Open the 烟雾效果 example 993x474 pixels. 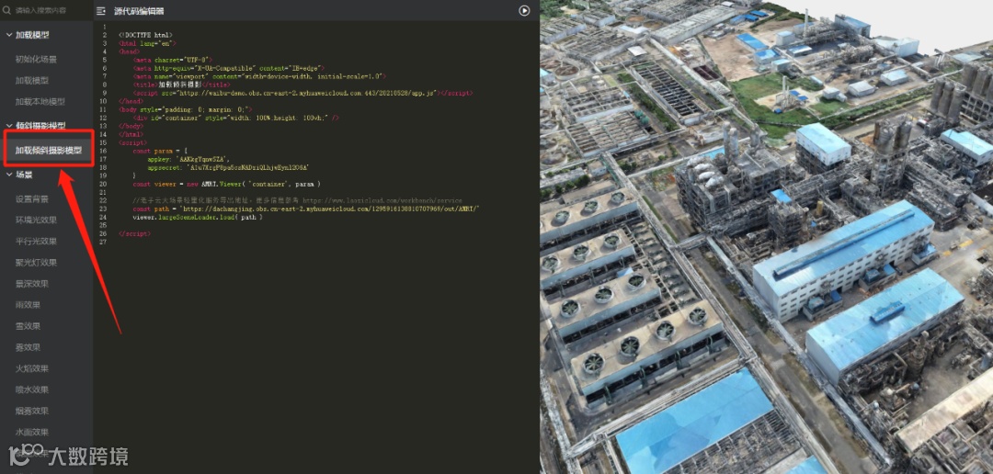click(32, 411)
